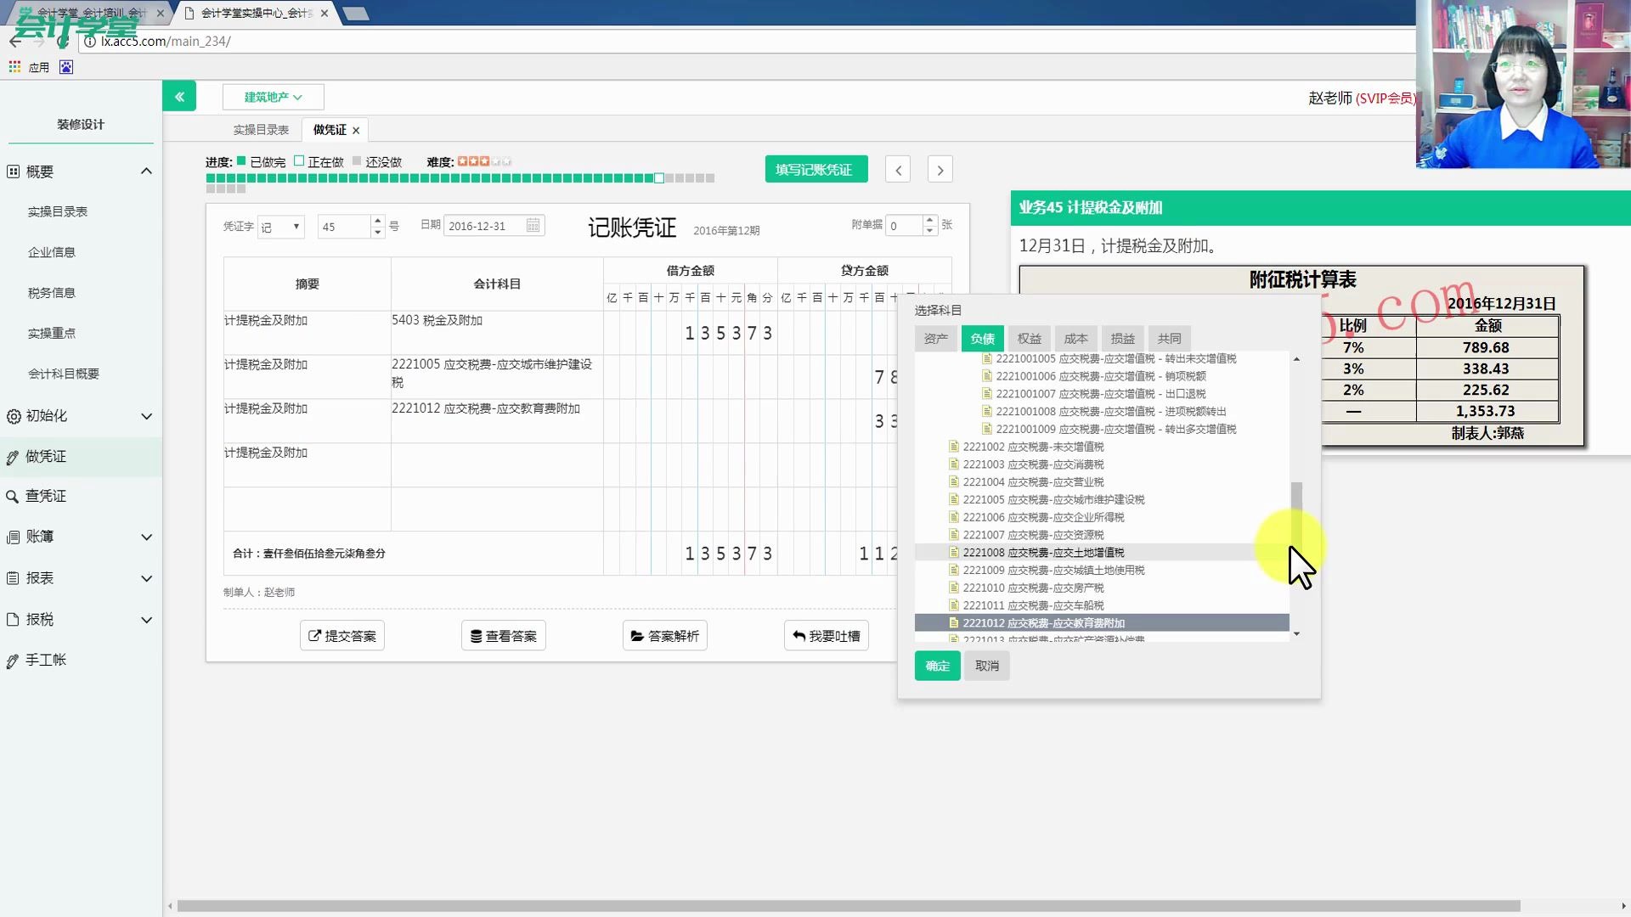Increase voucher number with up stepper
The image size is (1631, 917).
coord(378,221)
